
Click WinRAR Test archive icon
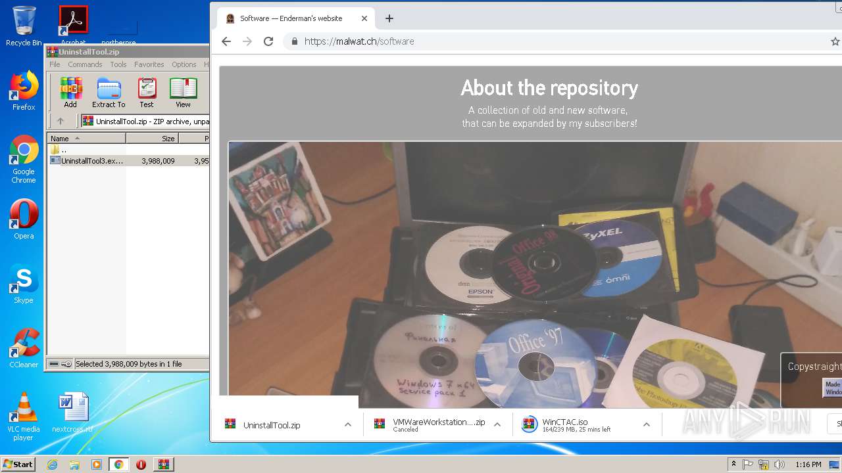click(x=147, y=93)
